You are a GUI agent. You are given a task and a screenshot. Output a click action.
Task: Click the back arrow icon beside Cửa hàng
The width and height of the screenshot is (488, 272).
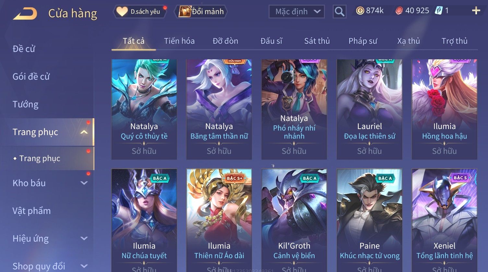[25, 14]
